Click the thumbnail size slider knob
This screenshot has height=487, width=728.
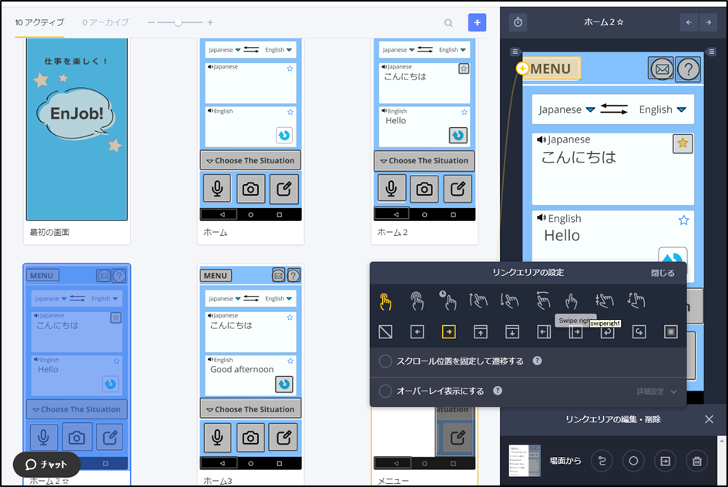click(178, 22)
